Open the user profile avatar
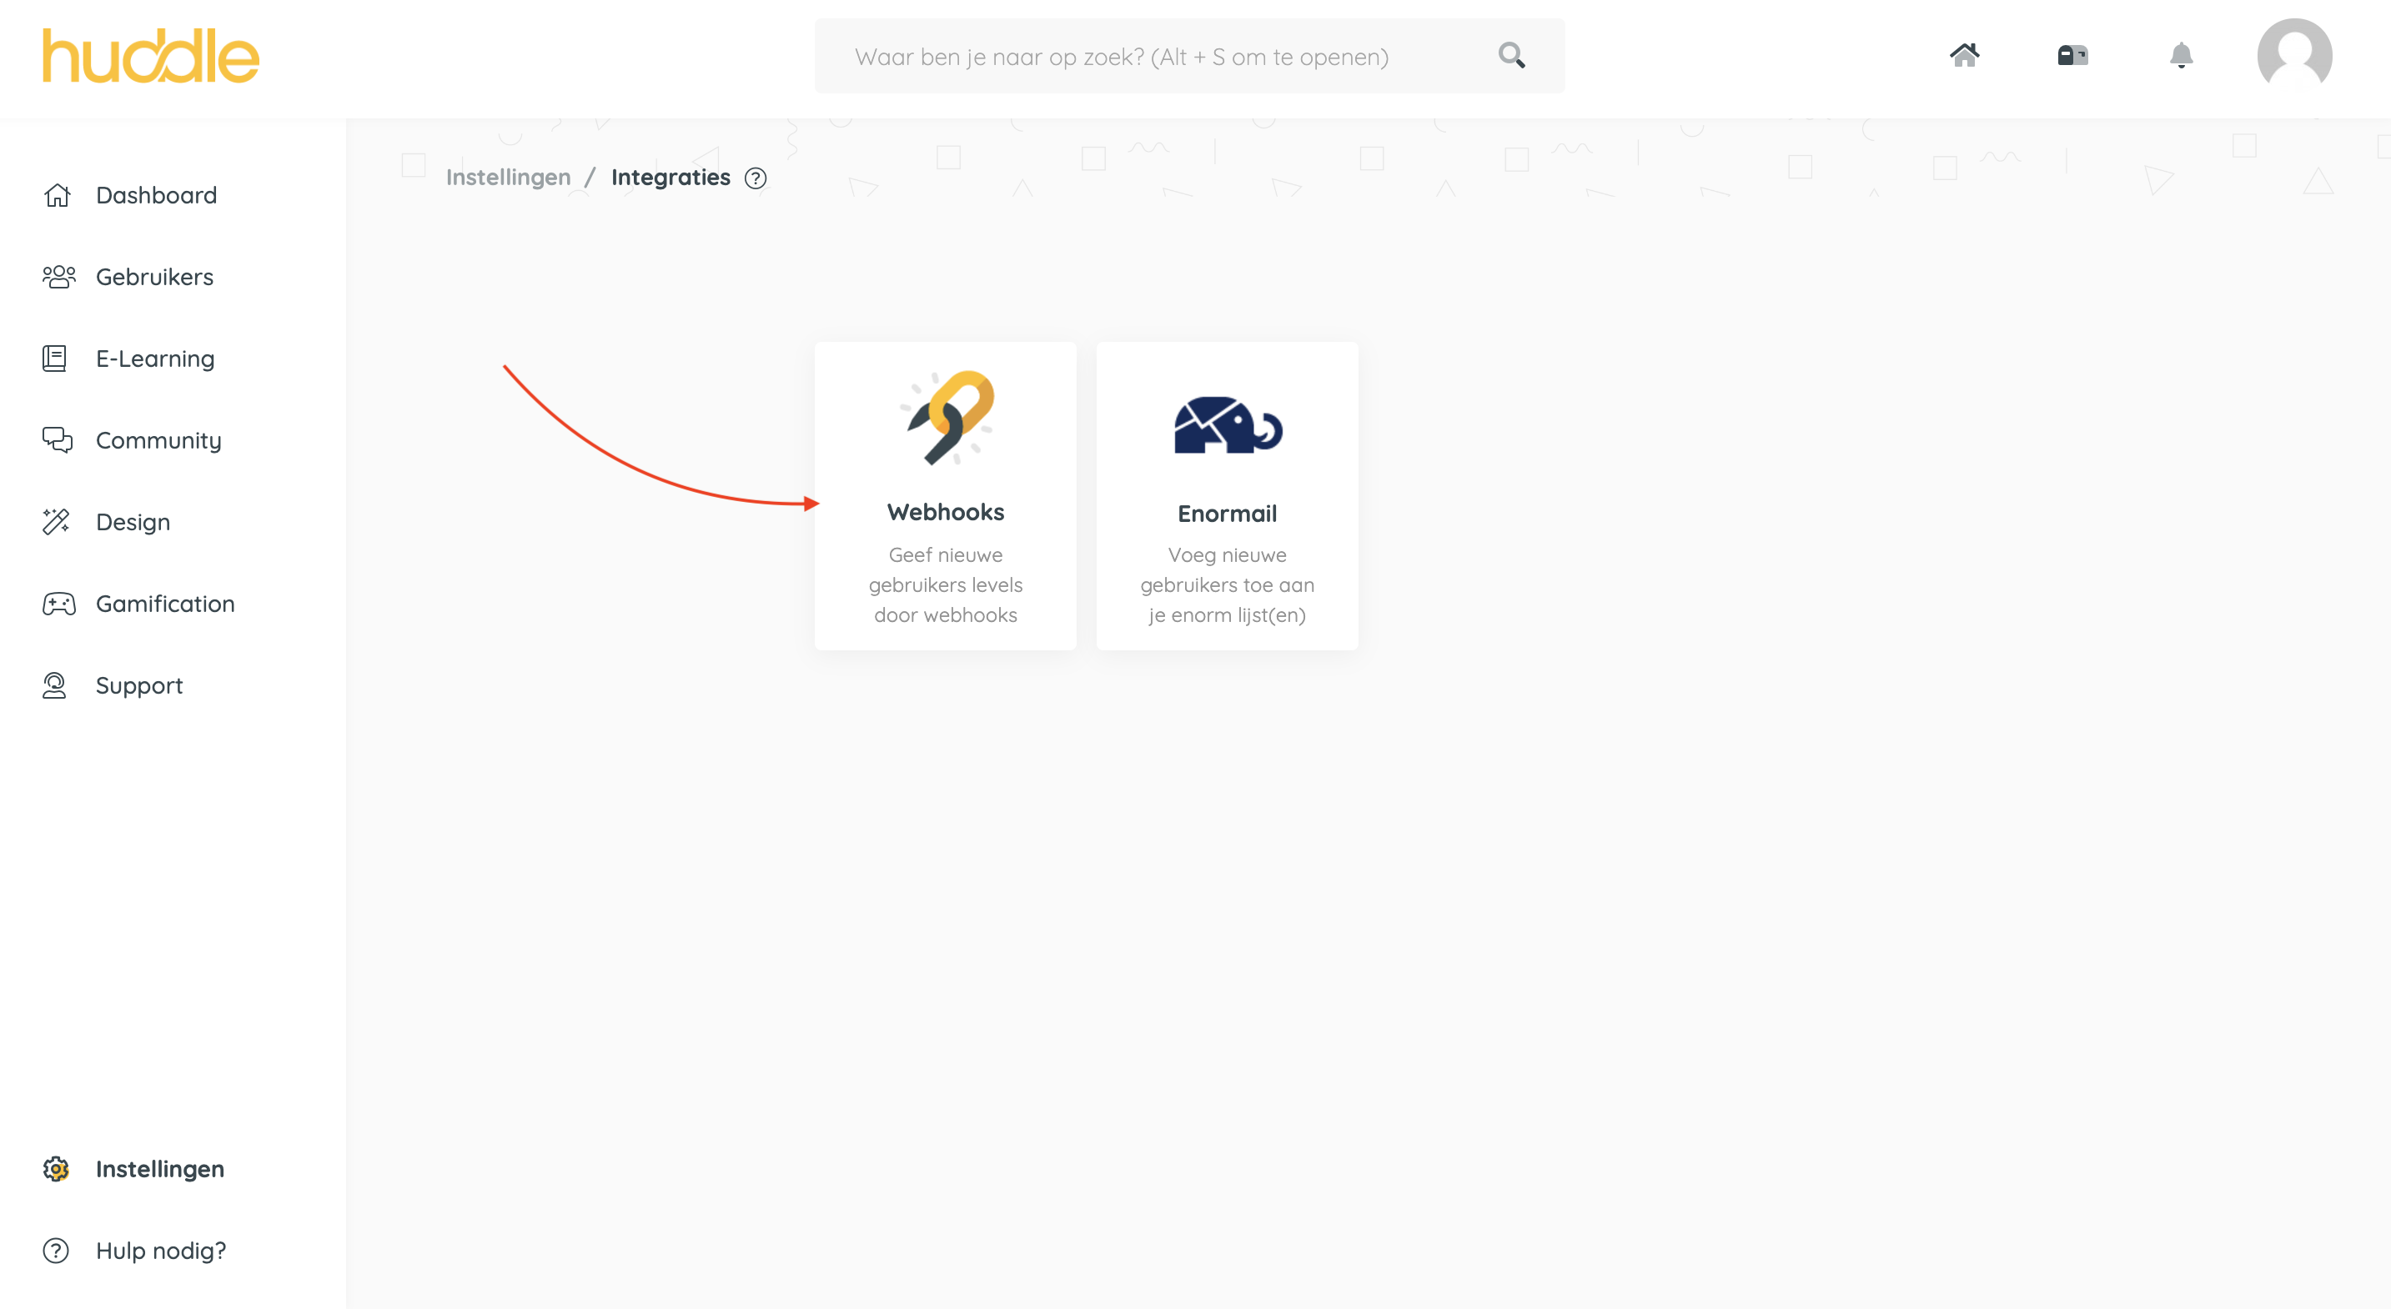 click(2293, 56)
